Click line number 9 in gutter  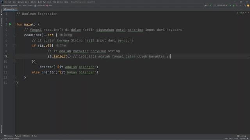[x=6, y=56]
